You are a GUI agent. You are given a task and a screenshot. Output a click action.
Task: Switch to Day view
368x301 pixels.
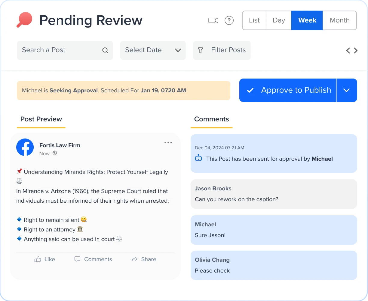pyautogui.click(x=279, y=20)
